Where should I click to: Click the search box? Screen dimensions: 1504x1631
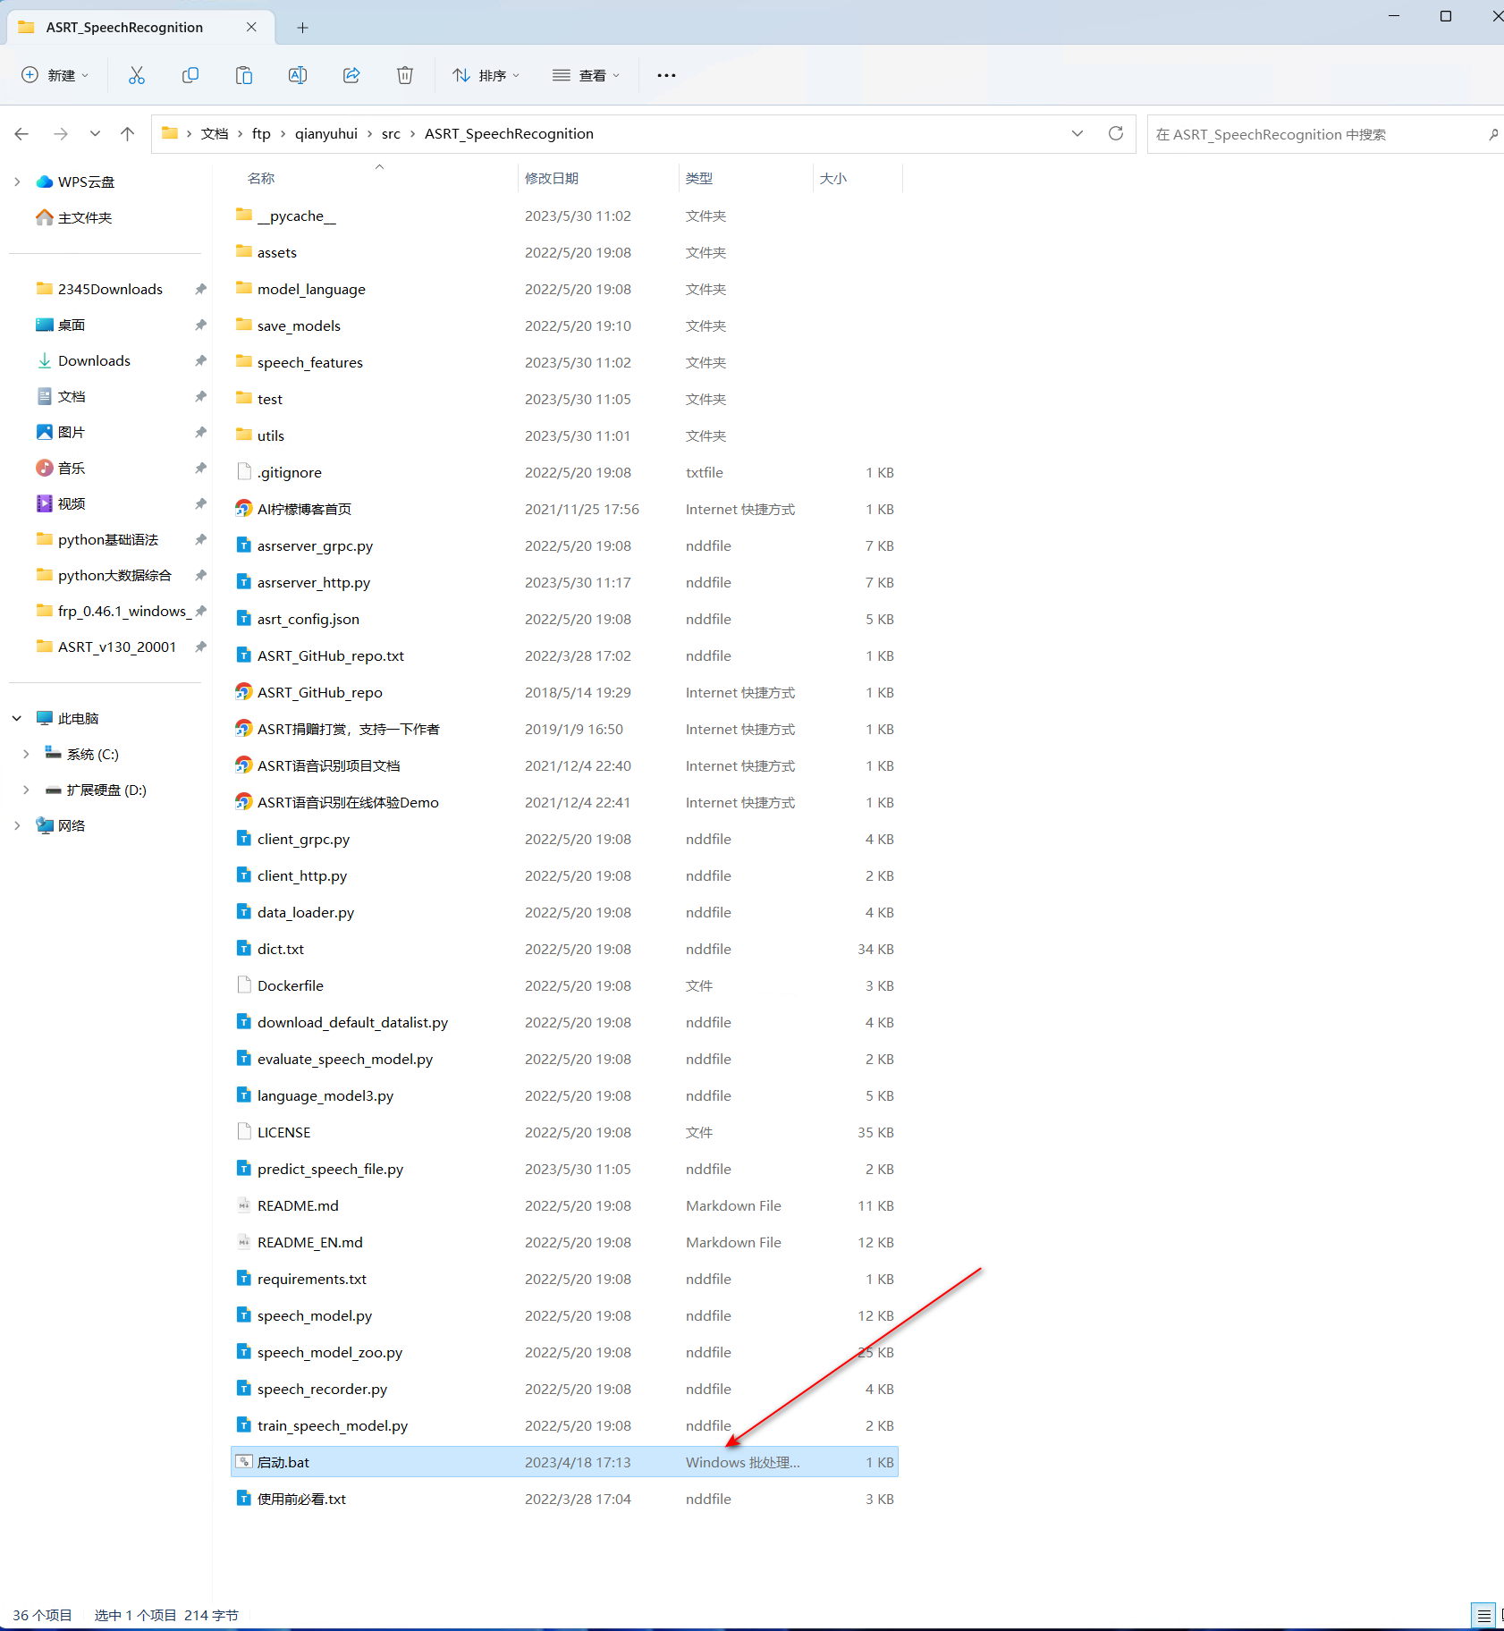point(1314,134)
